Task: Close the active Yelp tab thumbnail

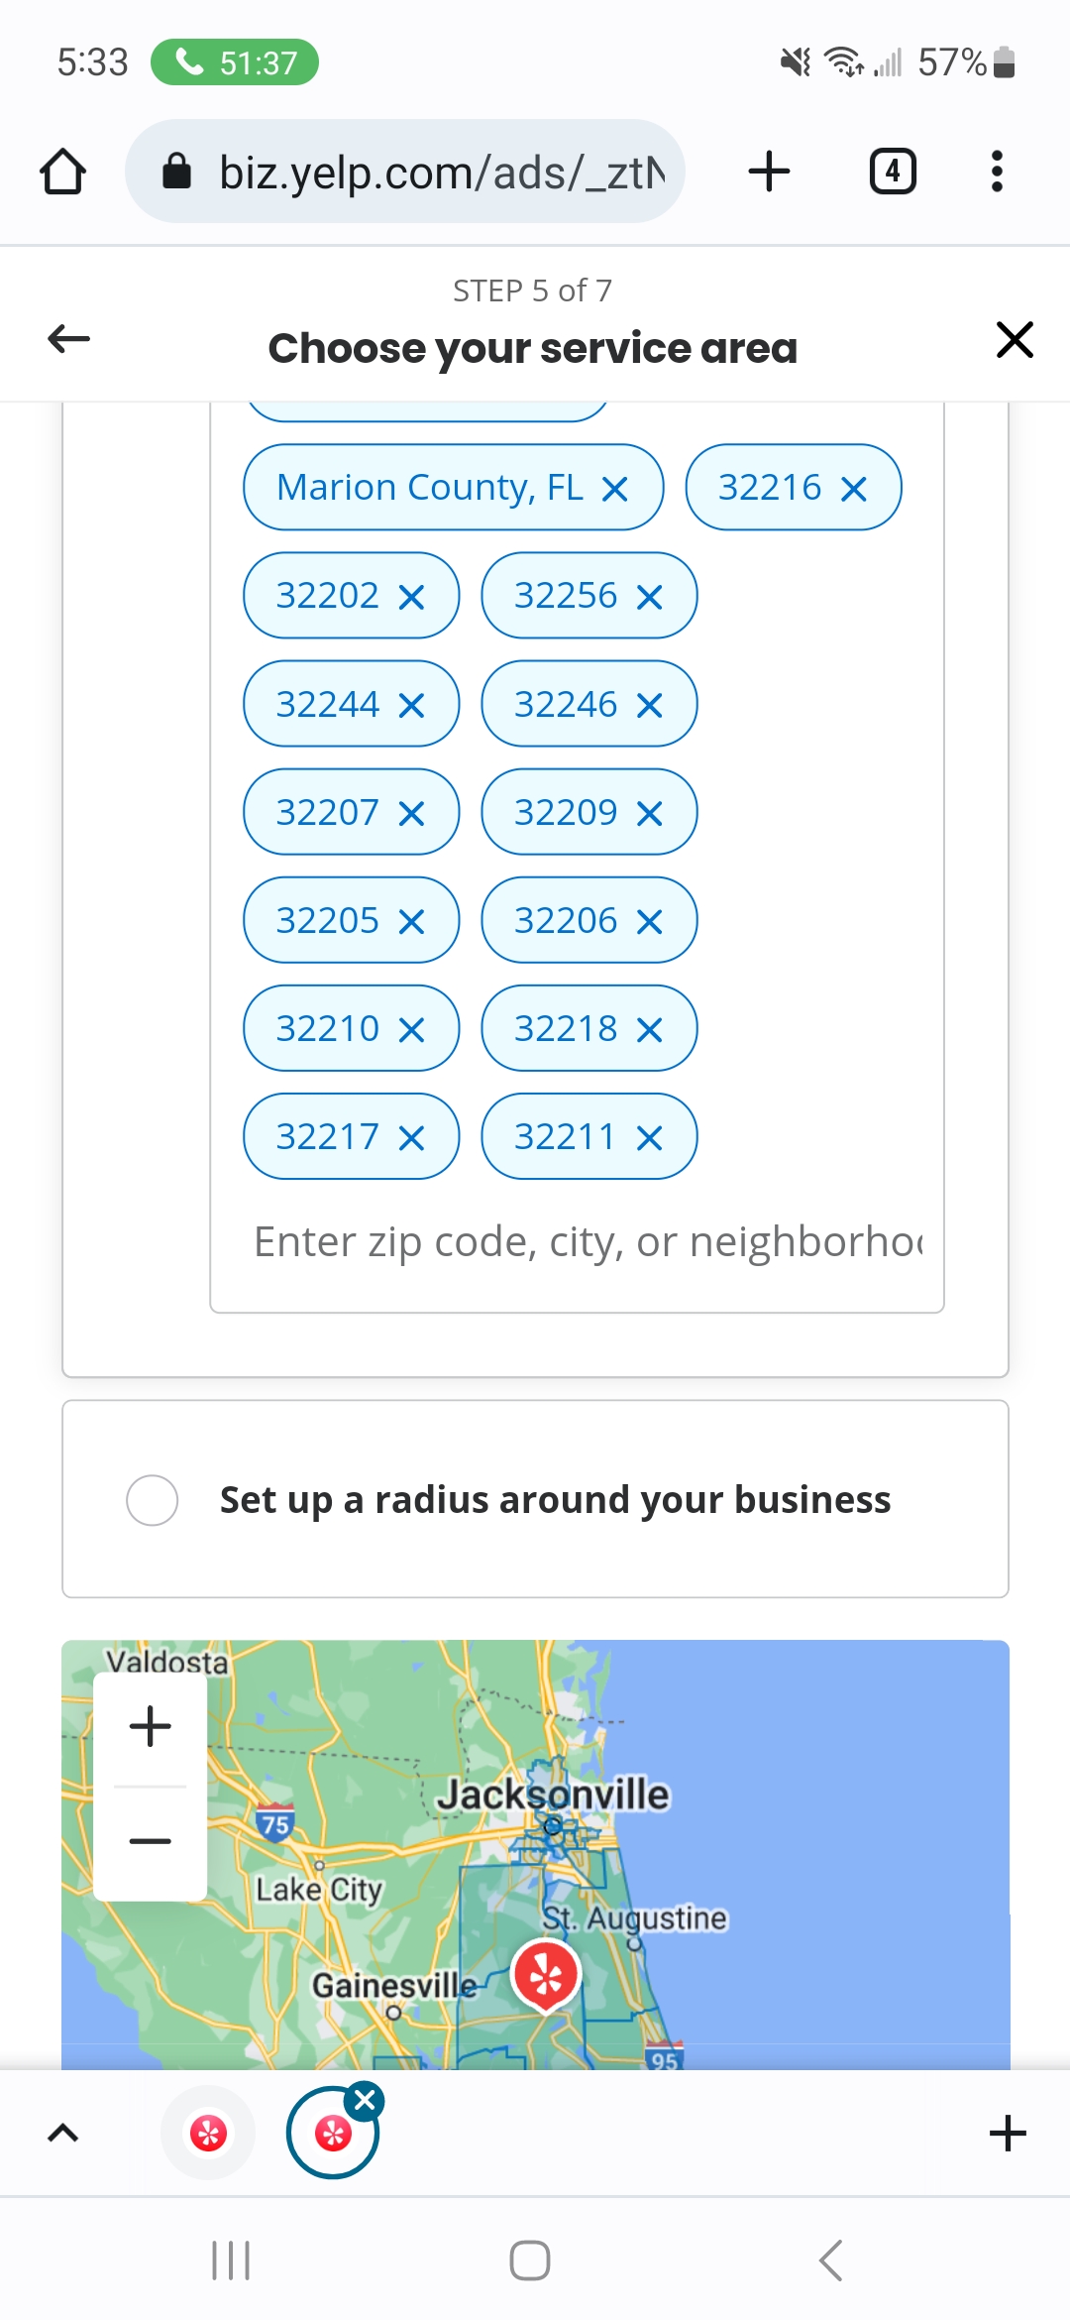Action: [365, 2100]
